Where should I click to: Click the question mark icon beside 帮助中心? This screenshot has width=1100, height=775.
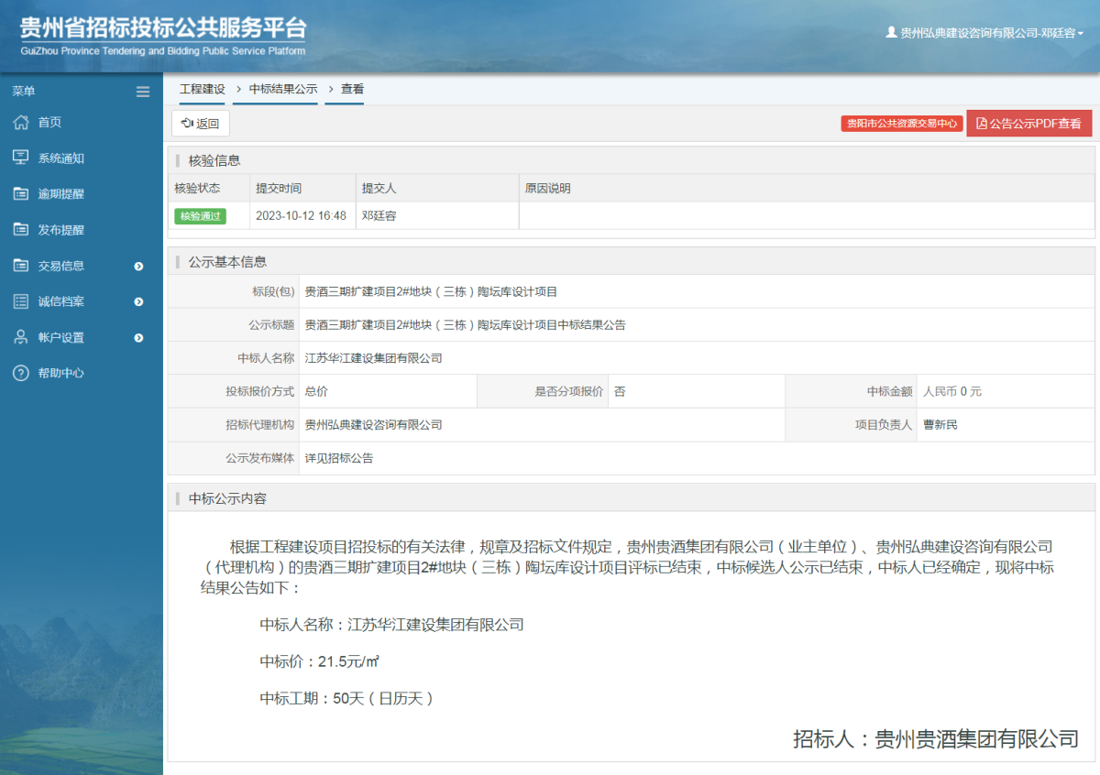(x=21, y=373)
